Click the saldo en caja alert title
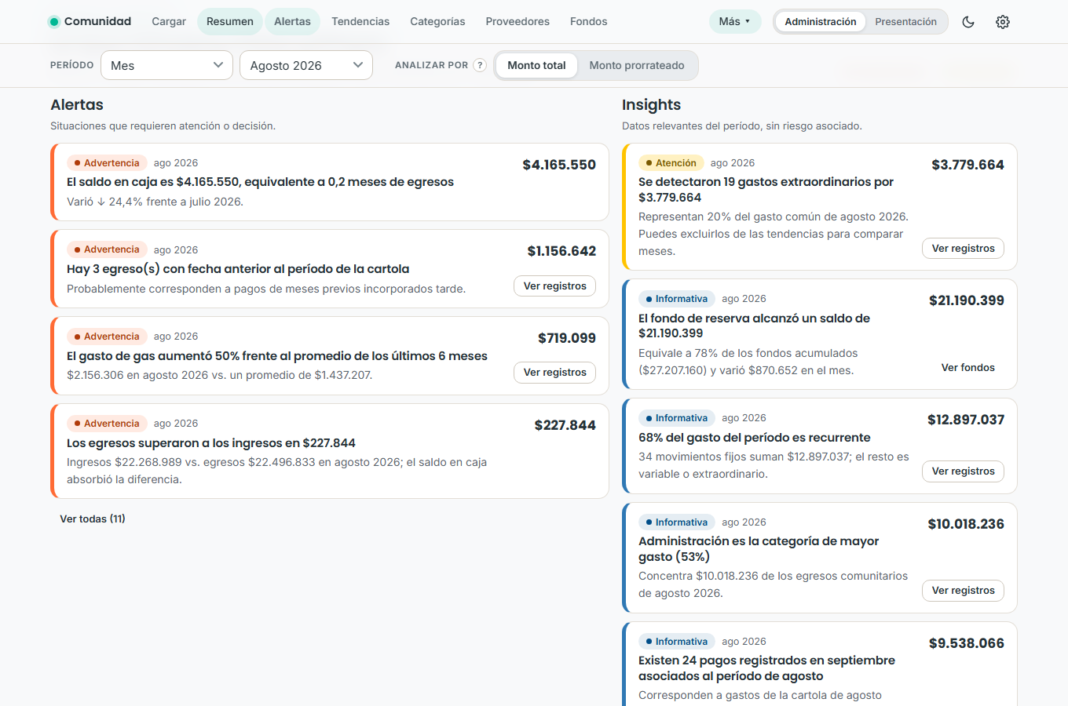This screenshot has width=1068, height=706. point(260,182)
